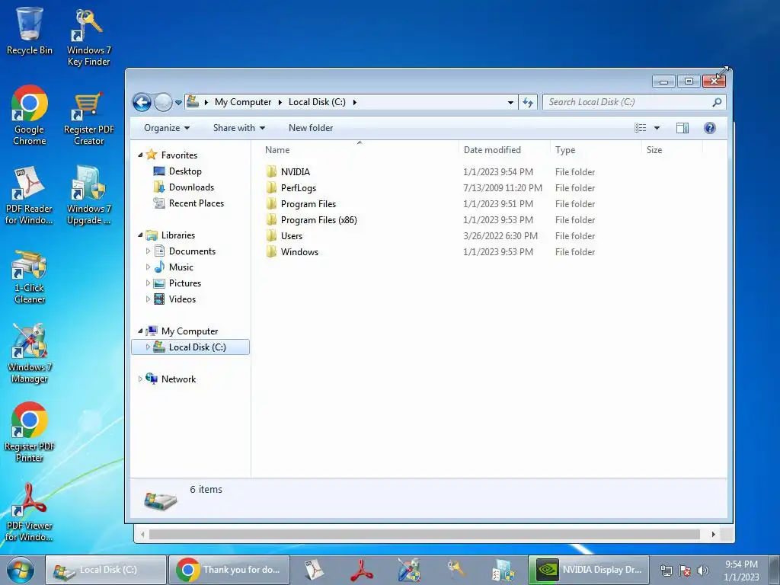Change your view icon in toolbar
Image resolution: width=780 pixels, height=585 pixels.
click(x=640, y=128)
